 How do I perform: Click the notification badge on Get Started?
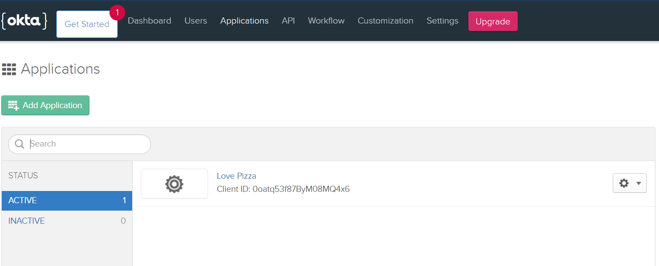(117, 13)
